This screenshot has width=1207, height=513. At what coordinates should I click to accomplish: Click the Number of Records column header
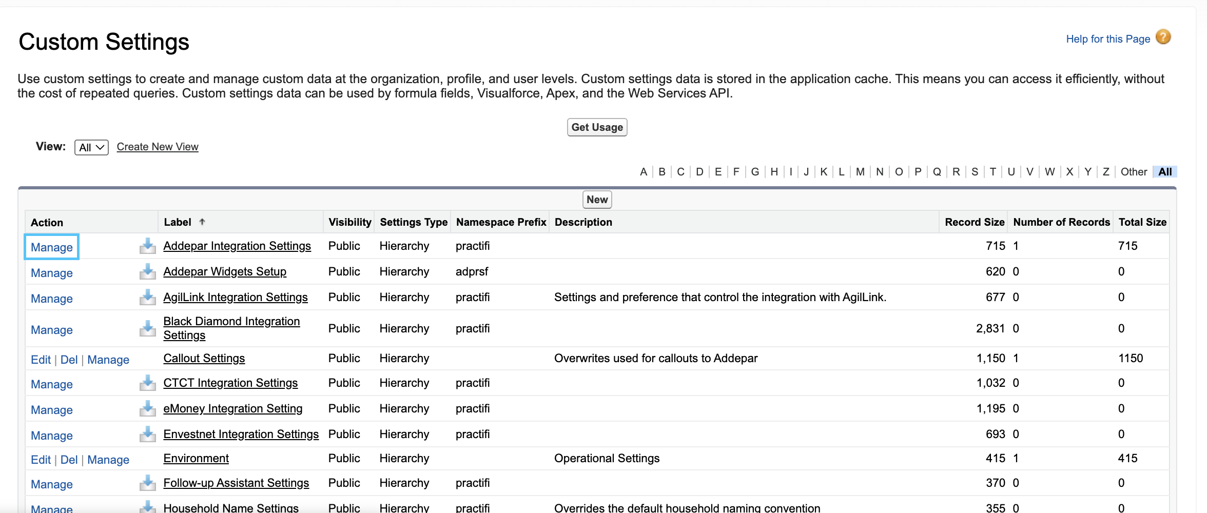(1061, 222)
